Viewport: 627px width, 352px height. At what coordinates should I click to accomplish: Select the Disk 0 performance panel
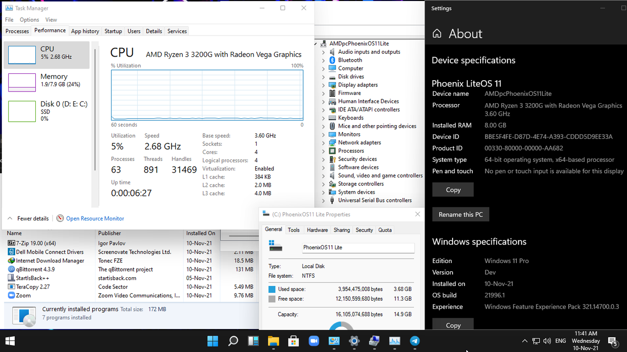click(47, 110)
